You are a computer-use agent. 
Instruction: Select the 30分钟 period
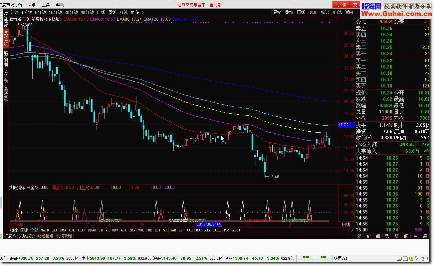click(71, 12)
